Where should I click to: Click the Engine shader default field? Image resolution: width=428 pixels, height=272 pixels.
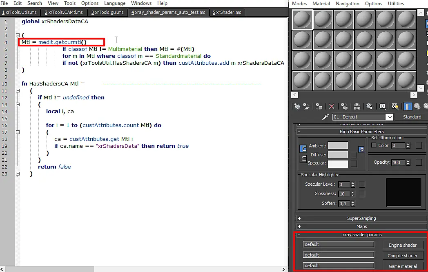[339, 244]
